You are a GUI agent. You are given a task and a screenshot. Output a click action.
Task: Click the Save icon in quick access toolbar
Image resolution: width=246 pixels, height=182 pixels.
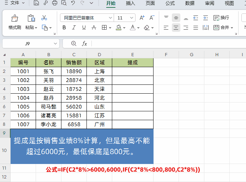click(36, 3)
